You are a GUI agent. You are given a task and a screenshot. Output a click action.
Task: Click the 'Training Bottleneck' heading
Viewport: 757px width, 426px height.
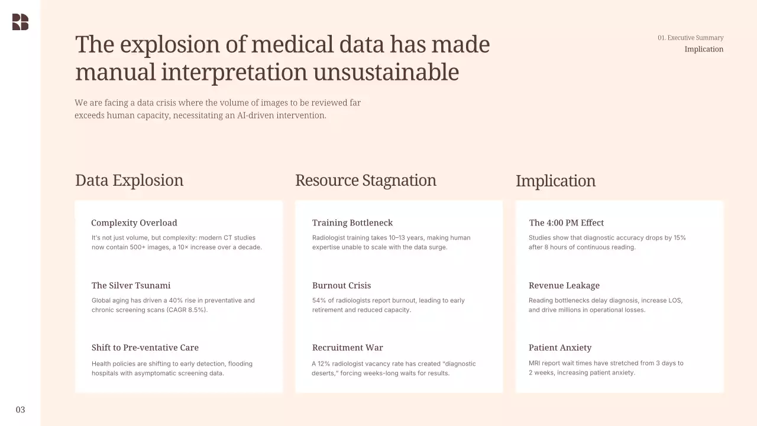[x=352, y=223]
